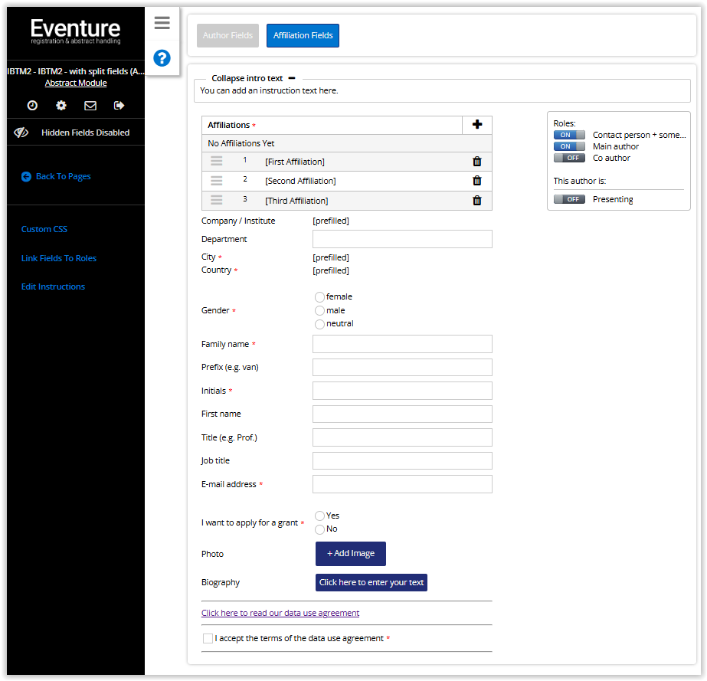Open the data use agreement link
The height and width of the screenshot is (681, 707).
point(280,613)
